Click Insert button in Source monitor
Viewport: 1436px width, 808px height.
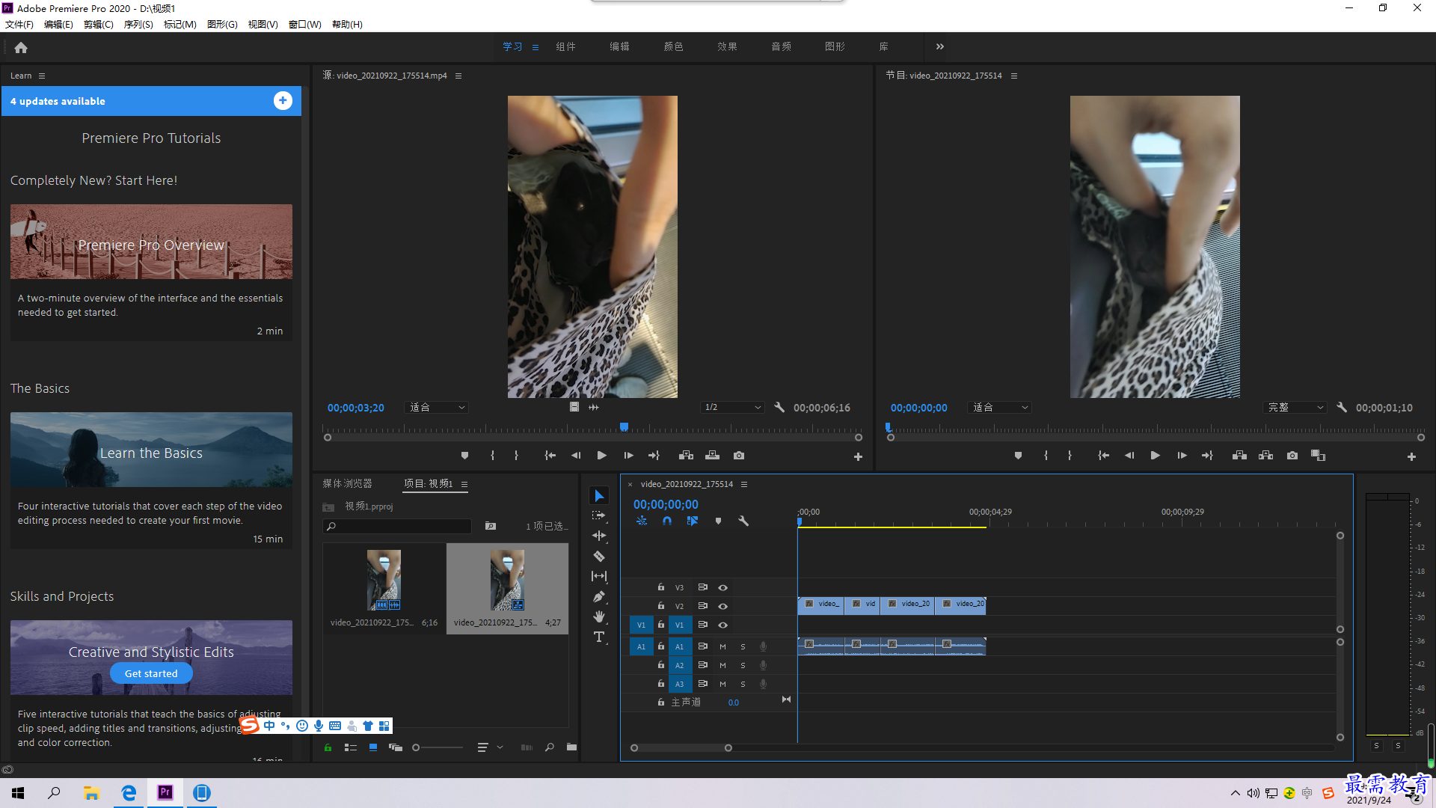tap(686, 456)
